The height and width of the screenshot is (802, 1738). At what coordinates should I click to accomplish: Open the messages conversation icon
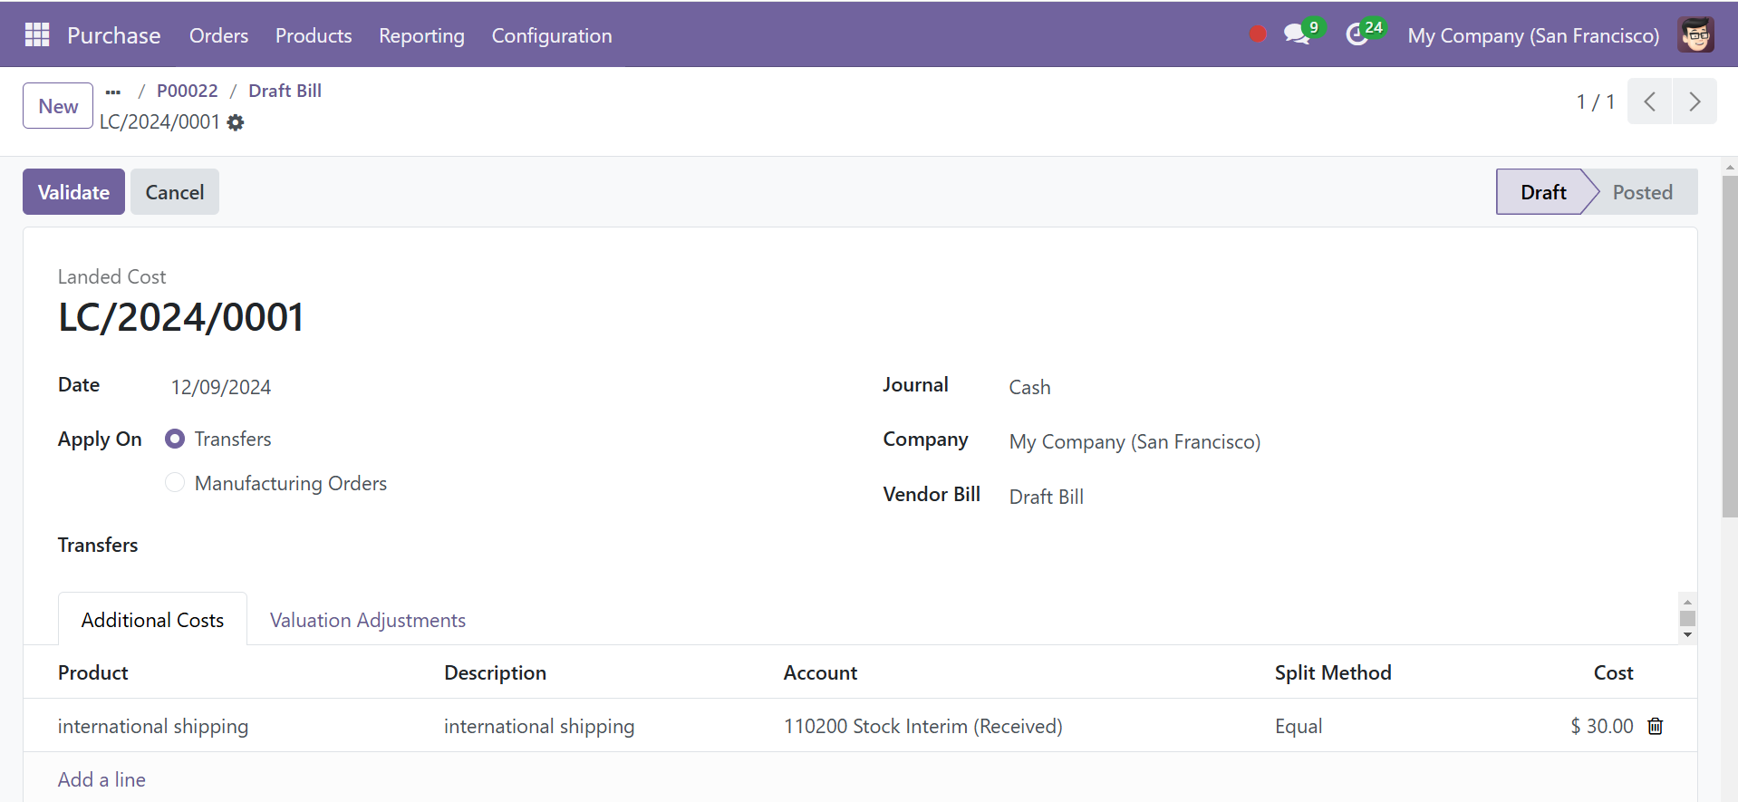(x=1297, y=35)
